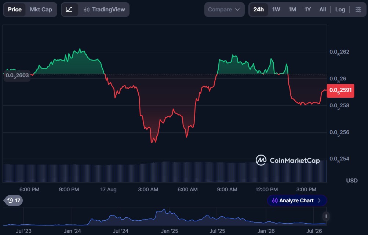Click the Analyze Chart button

pos(297,200)
